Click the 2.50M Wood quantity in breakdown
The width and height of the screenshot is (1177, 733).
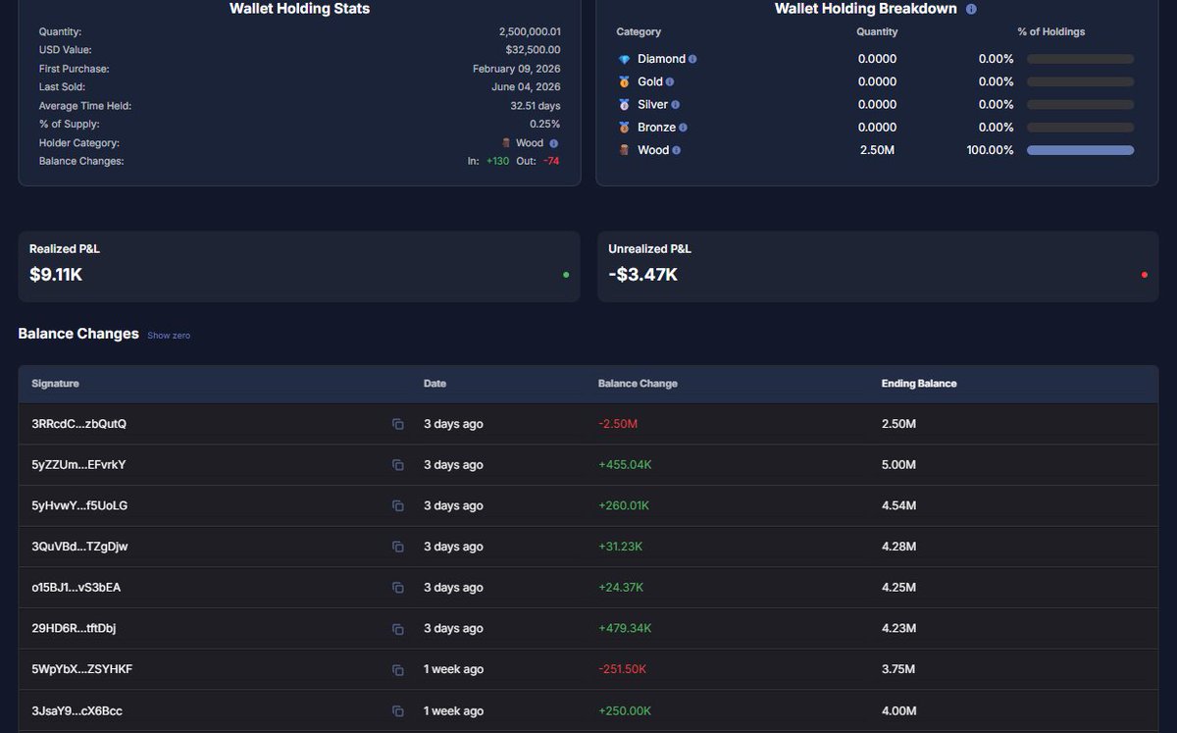click(x=876, y=150)
